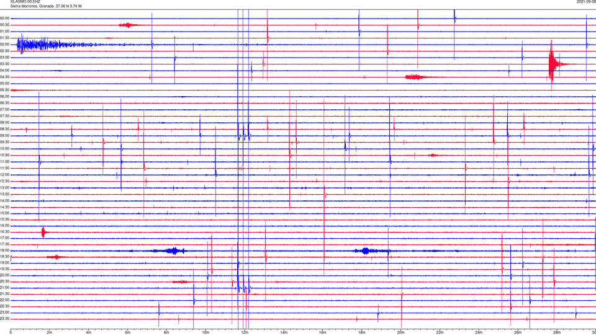Viewport: 596px width, 335px height.
Task: Select the 23:00 trace time label
Action: click(x=5, y=313)
